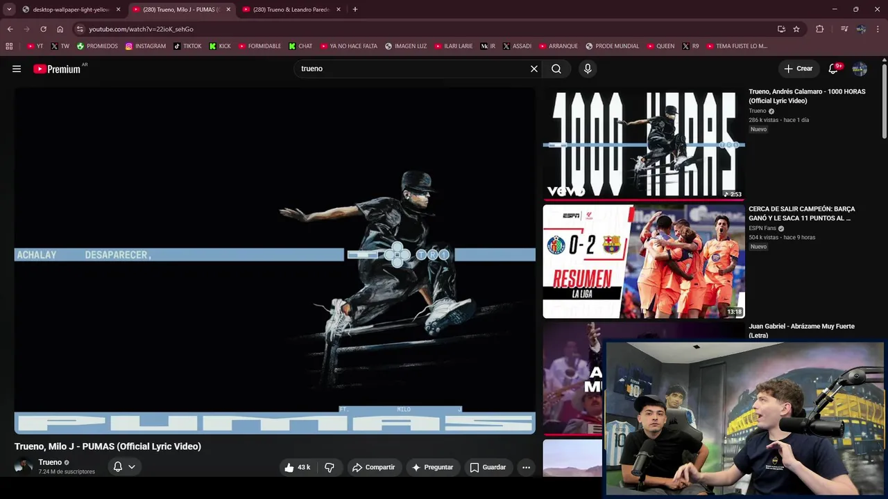
Task: Open YouTube notifications bell
Action: (x=835, y=69)
